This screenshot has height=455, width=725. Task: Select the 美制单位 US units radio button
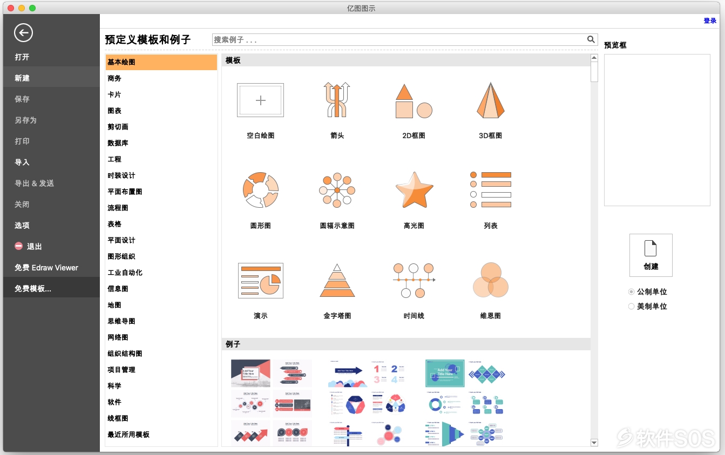(631, 307)
